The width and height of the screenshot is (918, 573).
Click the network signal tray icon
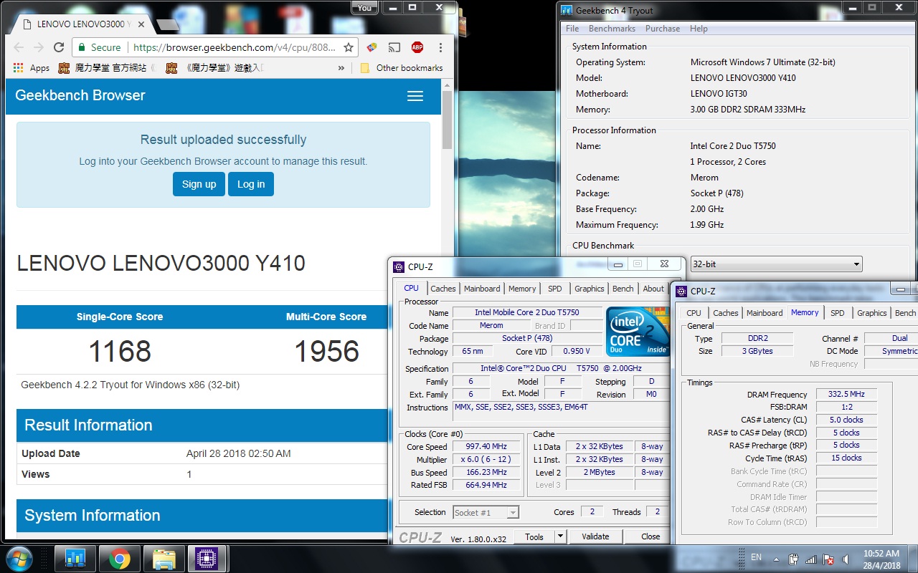click(x=811, y=559)
